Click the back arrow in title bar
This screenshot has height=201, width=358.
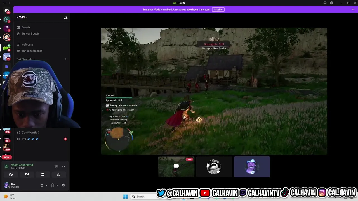tap(4, 3)
